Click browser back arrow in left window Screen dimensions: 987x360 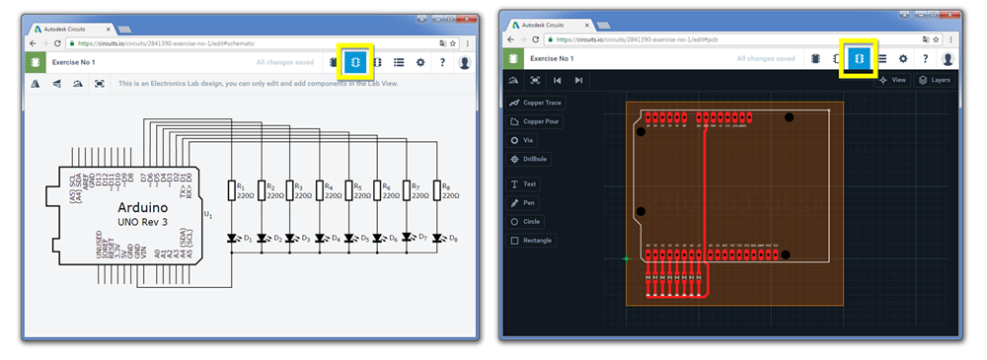pos(32,43)
